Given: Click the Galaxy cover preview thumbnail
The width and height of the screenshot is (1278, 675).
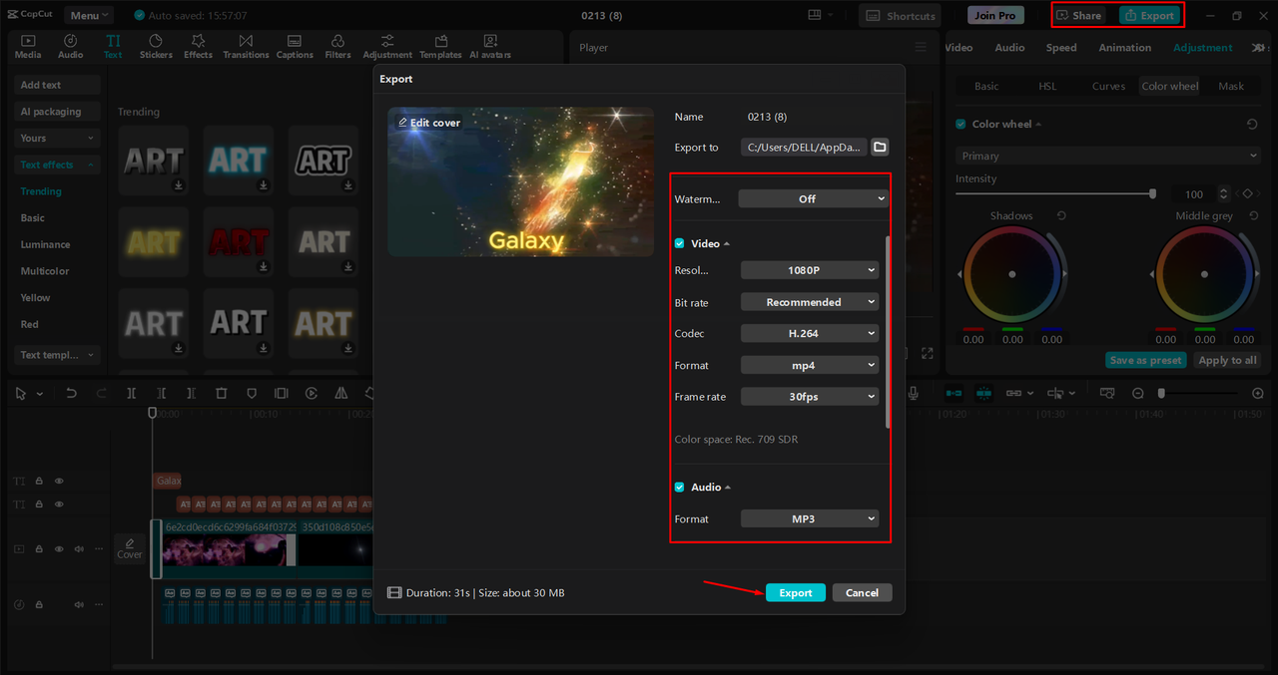Looking at the screenshot, I should pyautogui.click(x=521, y=181).
